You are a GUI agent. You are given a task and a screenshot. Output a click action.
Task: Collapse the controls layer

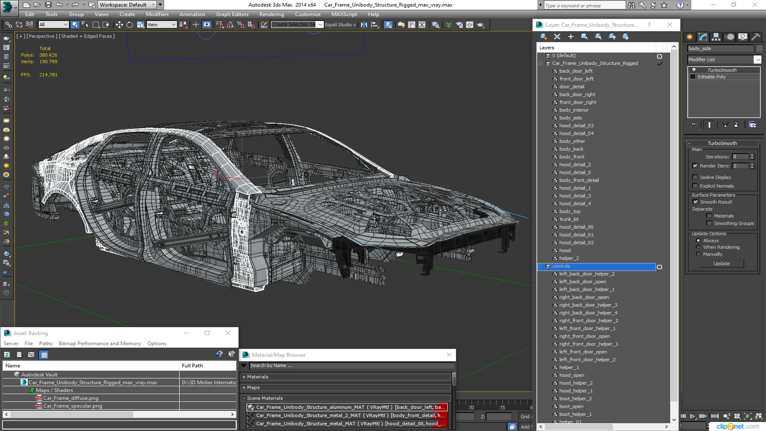tap(541, 266)
